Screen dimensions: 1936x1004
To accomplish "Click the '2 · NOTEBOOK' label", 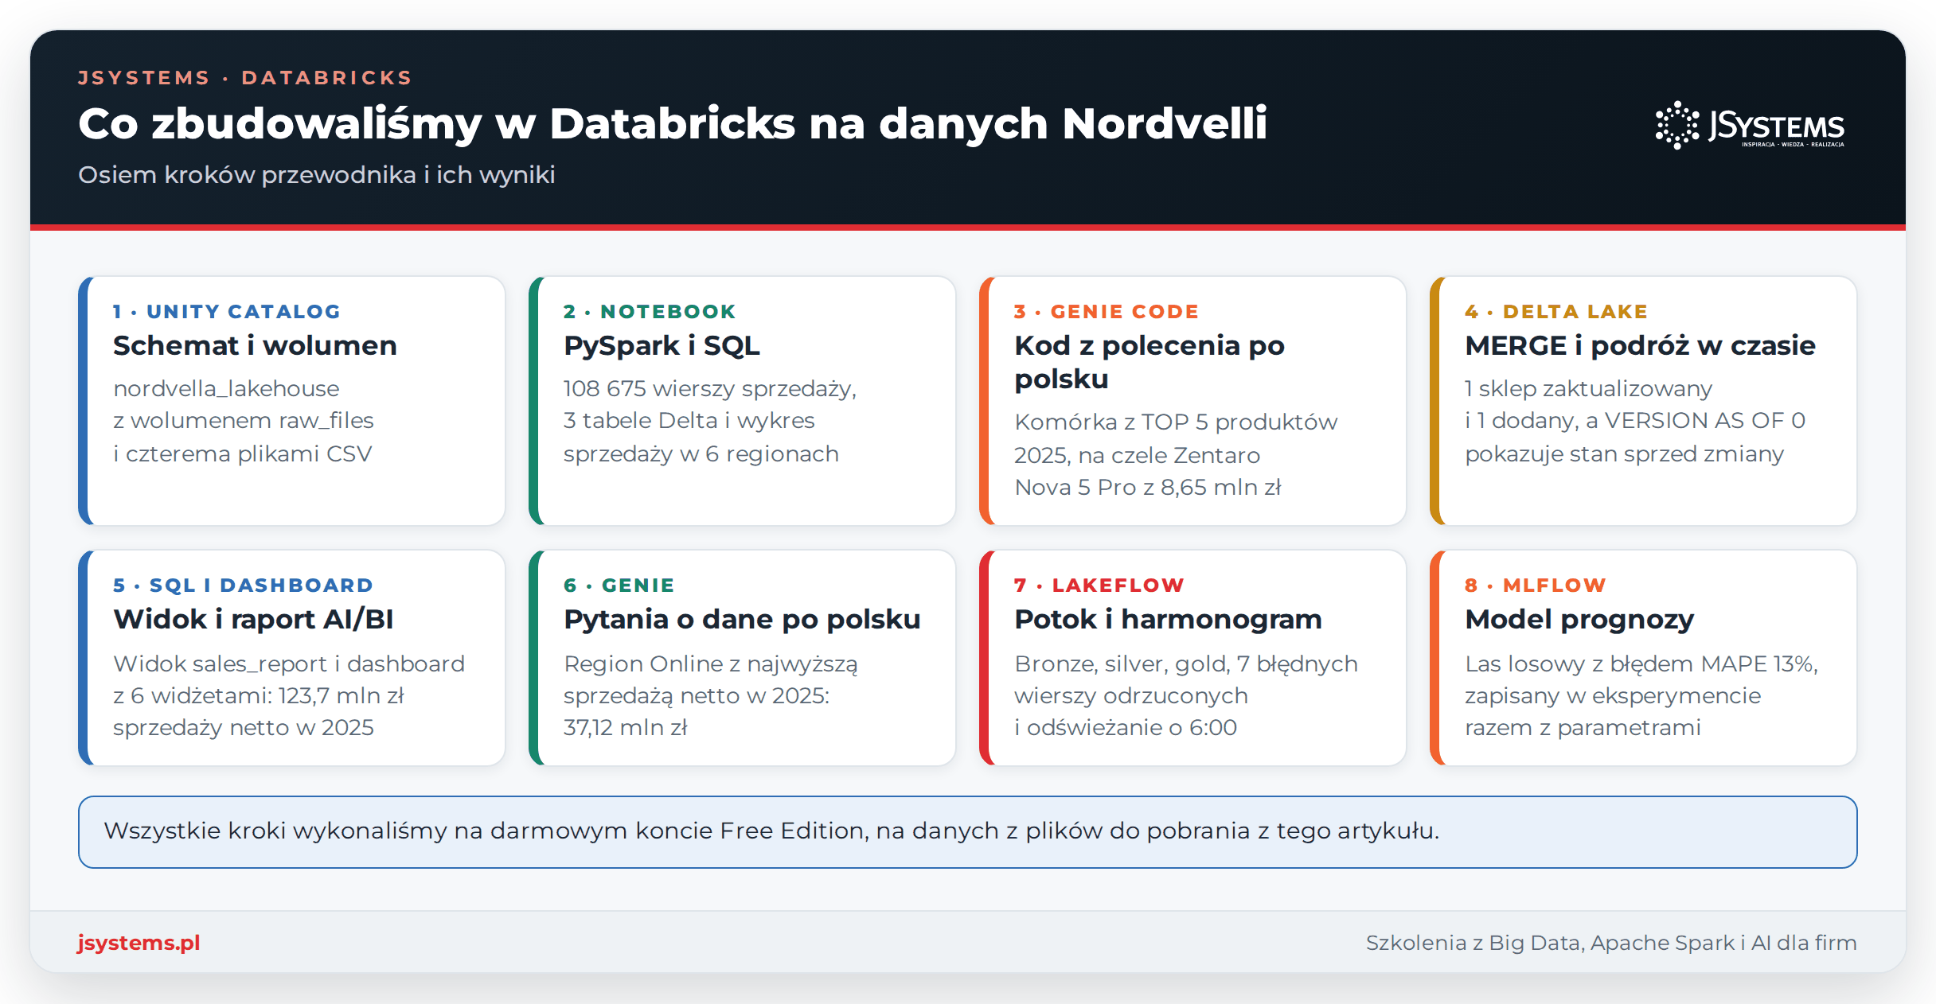I will [650, 311].
